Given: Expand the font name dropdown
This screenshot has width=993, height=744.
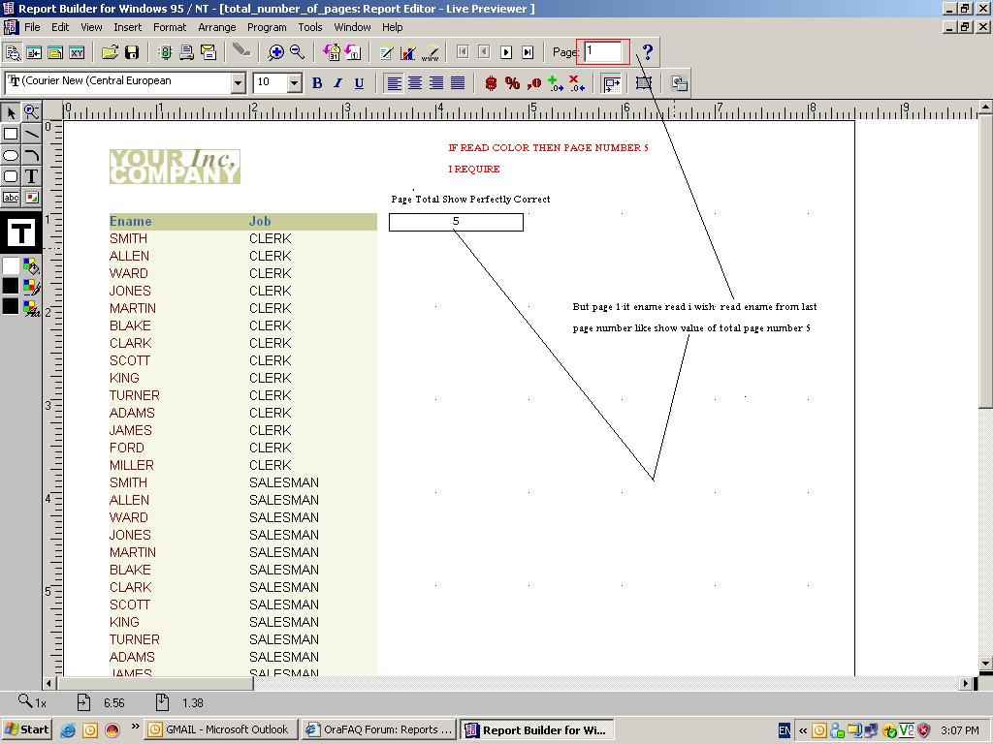Looking at the screenshot, I should click(238, 83).
